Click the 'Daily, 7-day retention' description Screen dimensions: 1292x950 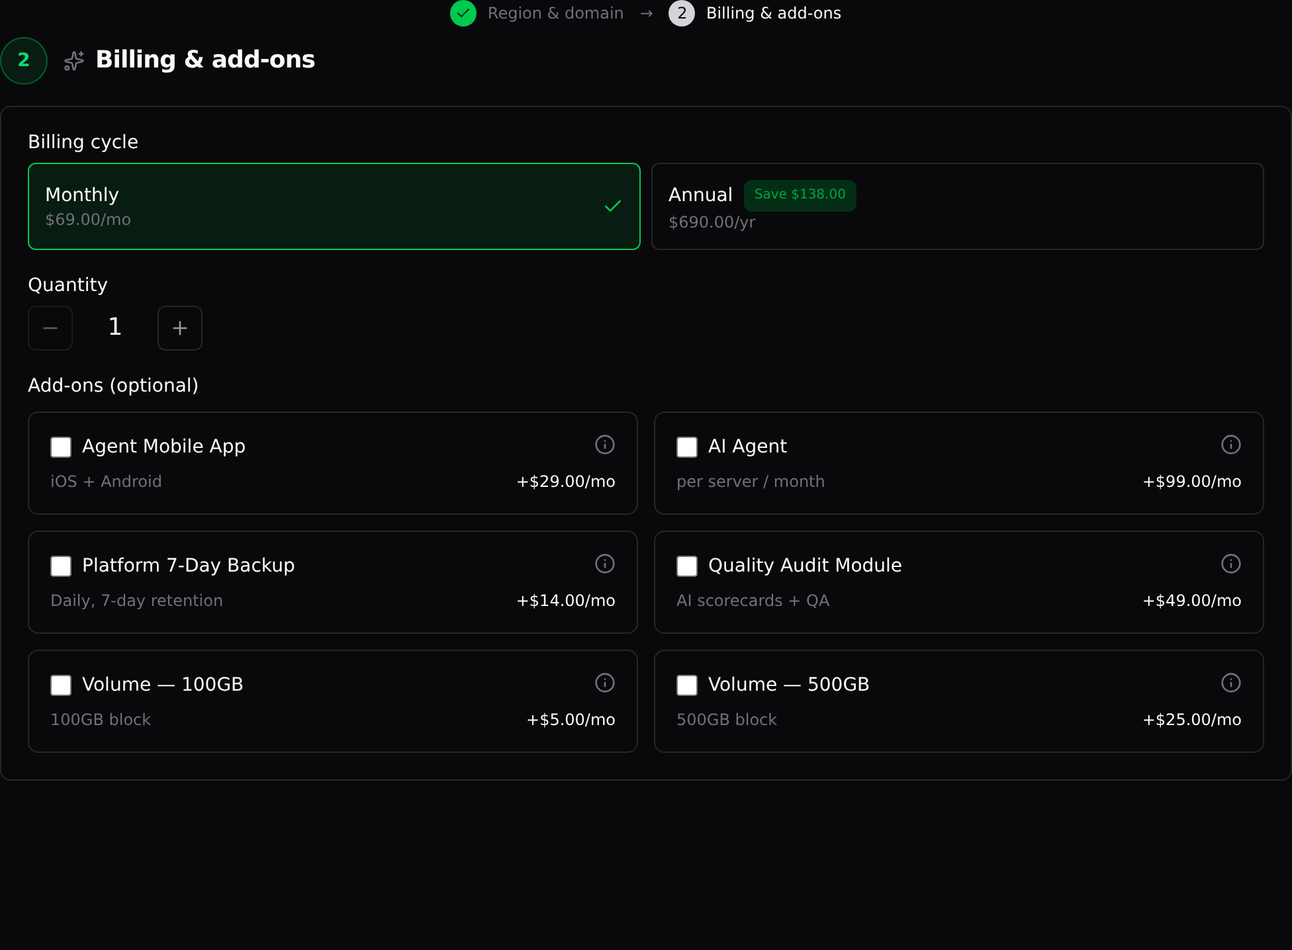click(136, 601)
